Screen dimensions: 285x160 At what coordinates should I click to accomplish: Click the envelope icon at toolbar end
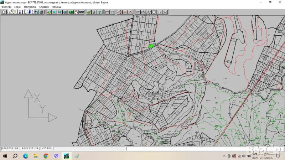(x=165, y=12)
